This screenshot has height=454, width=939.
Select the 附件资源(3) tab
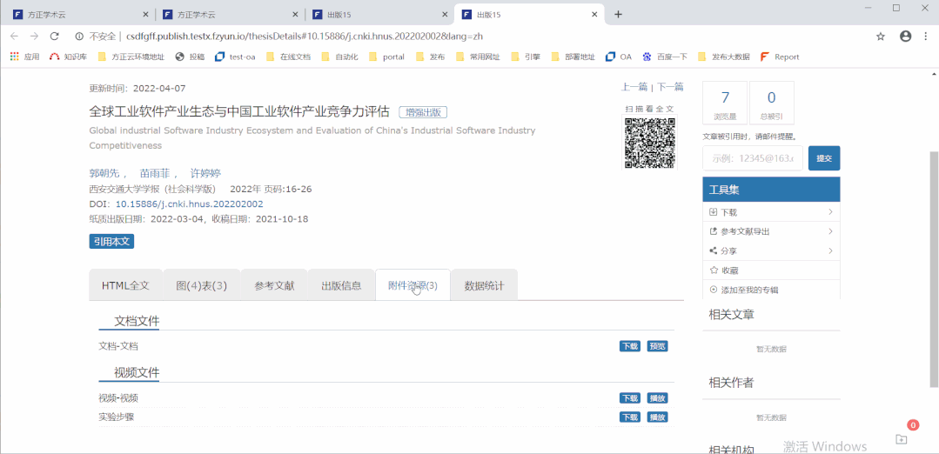click(x=413, y=285)
